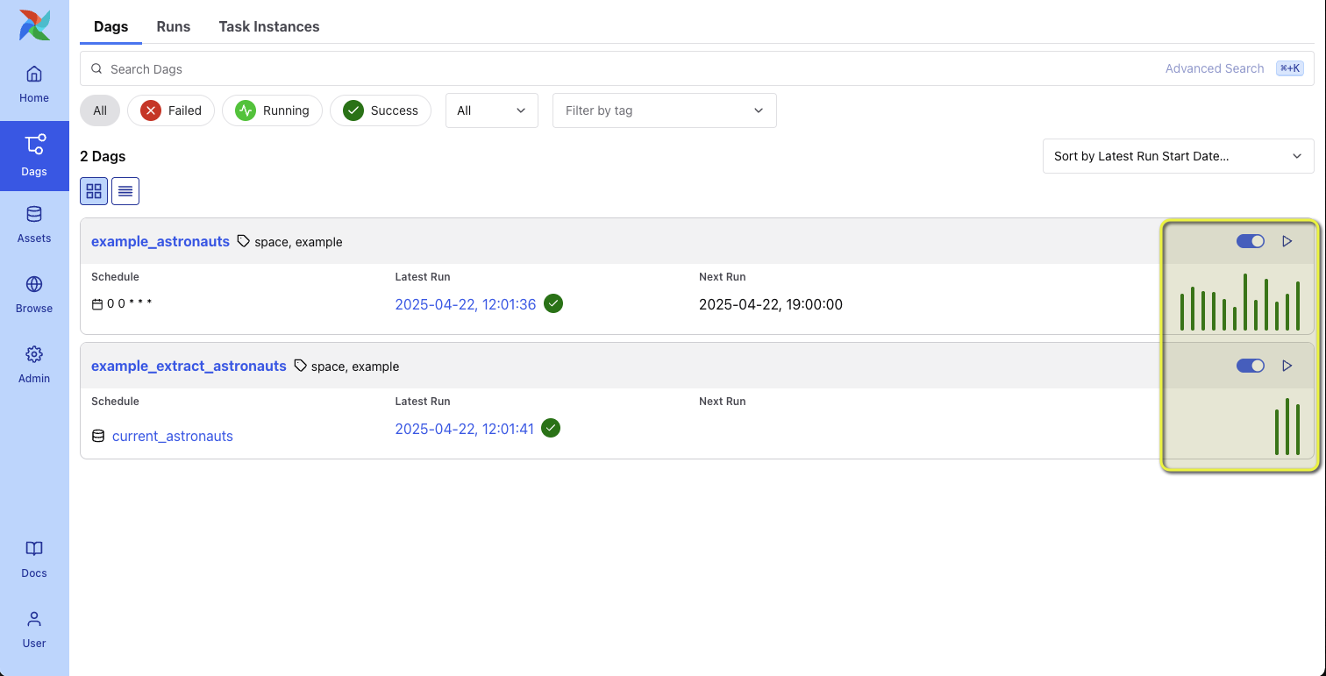
Task: Click the 0 0 * * * schedule text
Action: click(x=130, y=303)
